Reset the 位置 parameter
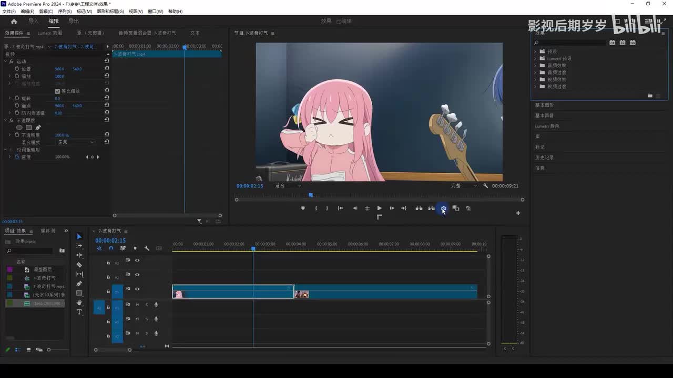Screen dimensions: 673x378 click(x=107, y=69)
